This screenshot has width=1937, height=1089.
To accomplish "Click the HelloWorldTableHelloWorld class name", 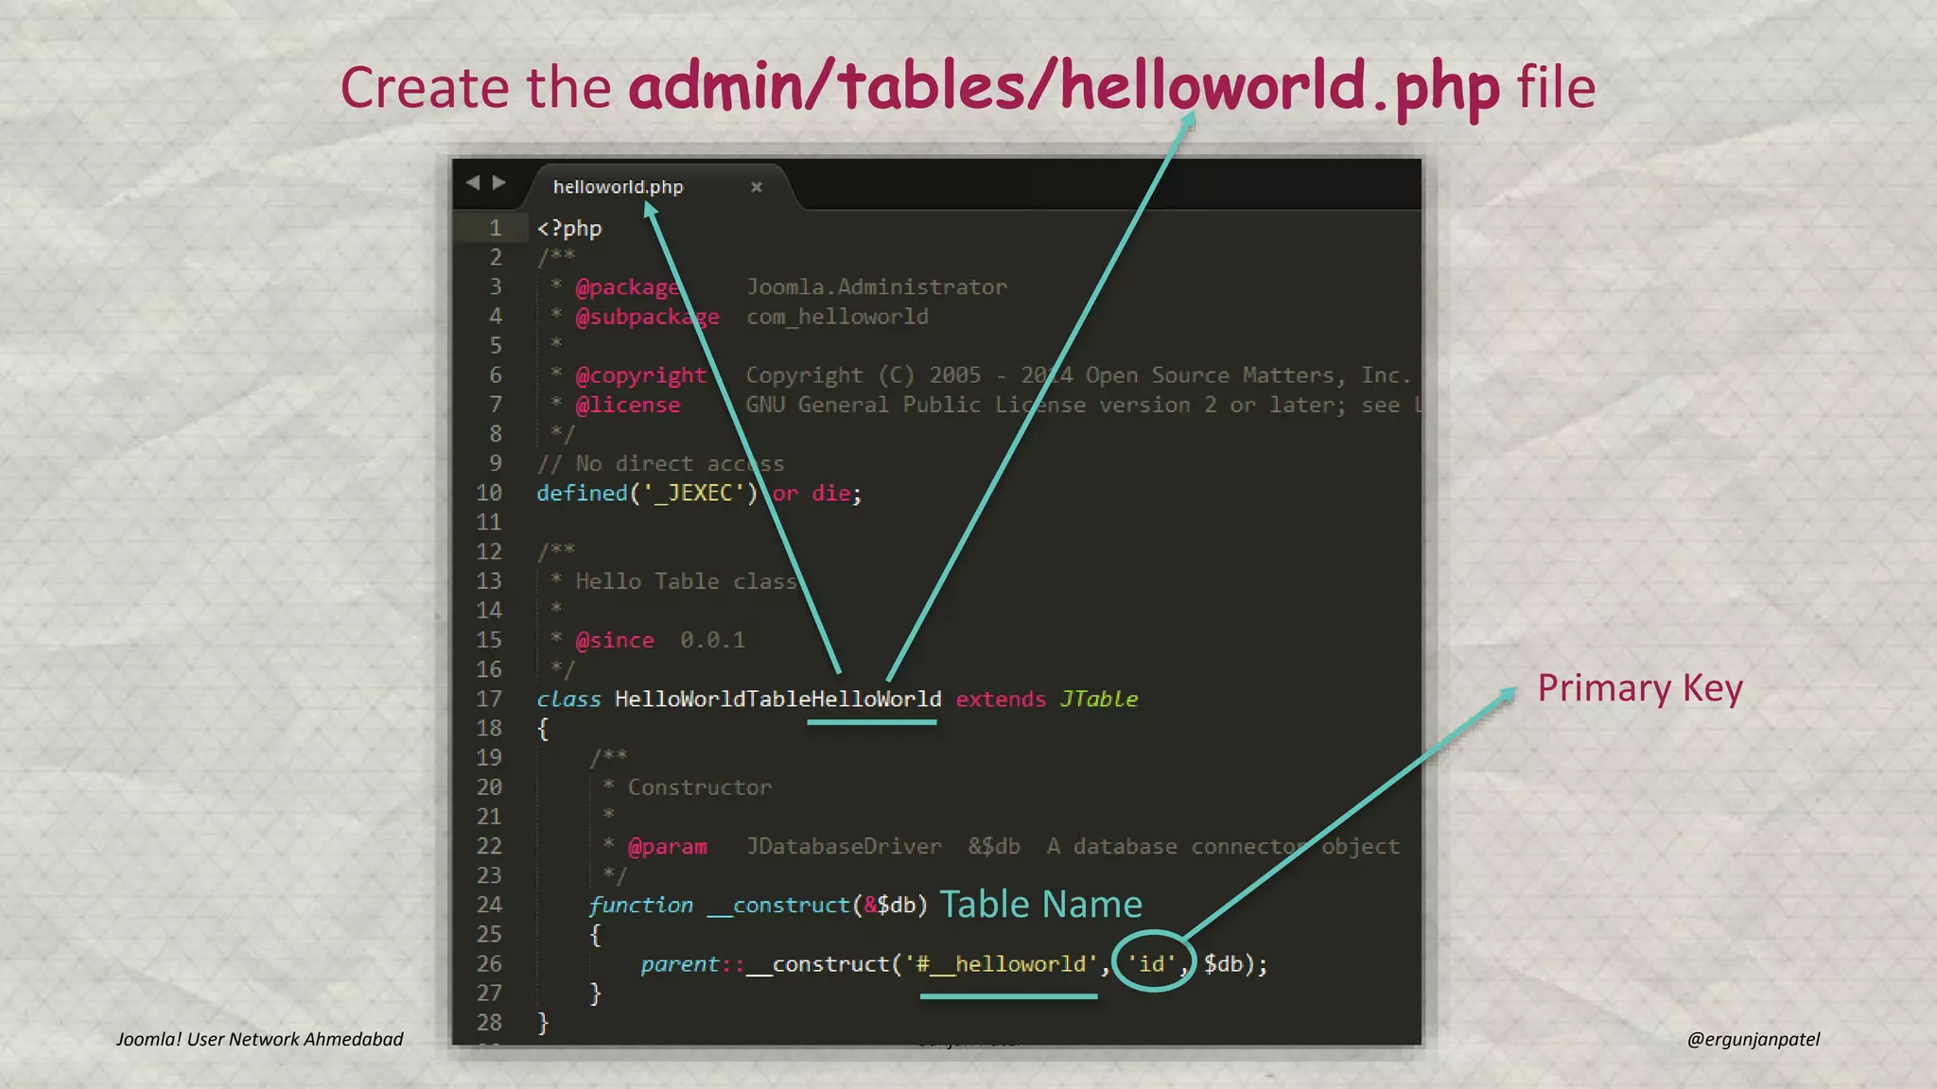I will click(777, 699).
